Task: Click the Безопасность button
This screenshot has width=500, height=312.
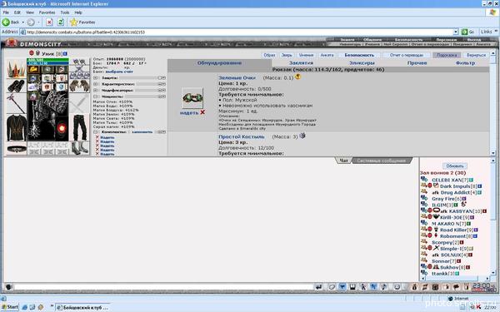Action: [x=359, y=55]
